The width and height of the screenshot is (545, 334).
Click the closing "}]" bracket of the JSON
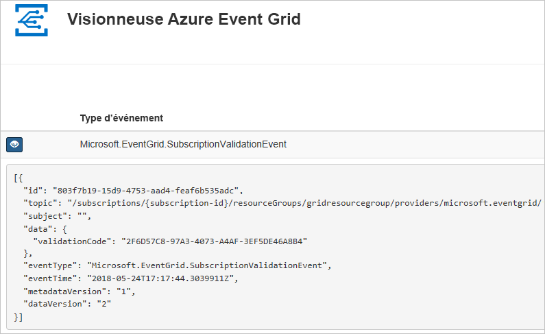pyautogui.click(x=18, y=316)
